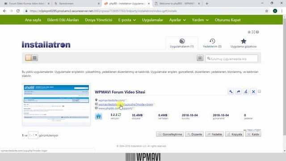This screenshot has height=161, width=286.
Task: Click the import download icon beside search
Action: pos(200,58)
